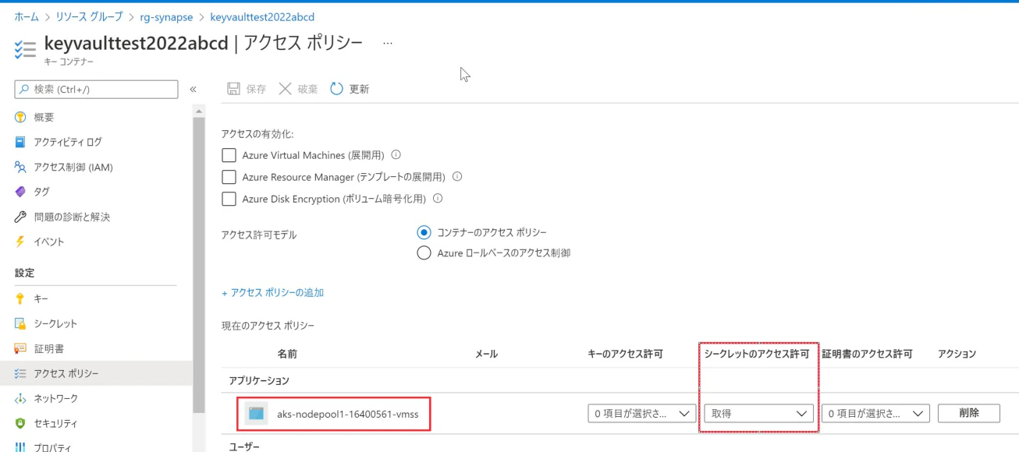This screenshot has width=1019, height=452.
Task: Click the info icon beside Azure Virtual Machines
Action: pyautogui.click(x=396, y=155)
